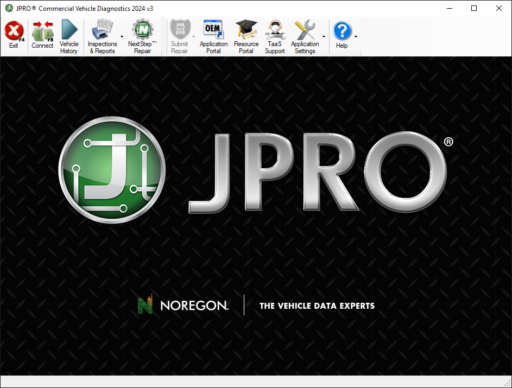Viewport: 512px width, 388px height.
Task: Expand the Help dropdown arrow
Action: pyautogui.click(x=356, y=37)
